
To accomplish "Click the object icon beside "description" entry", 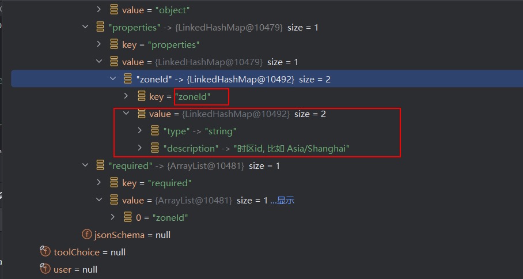I will [155, 149].
